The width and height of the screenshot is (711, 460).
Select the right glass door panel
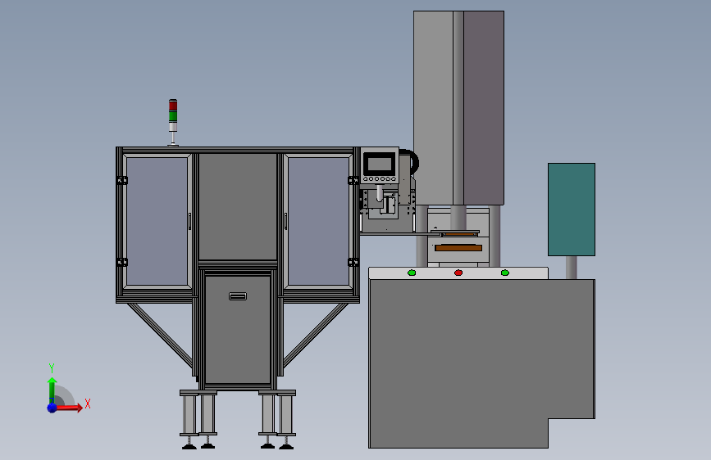click(x=318, y=221)
